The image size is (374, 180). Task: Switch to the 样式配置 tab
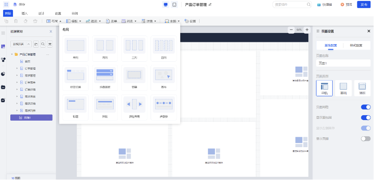356,45
